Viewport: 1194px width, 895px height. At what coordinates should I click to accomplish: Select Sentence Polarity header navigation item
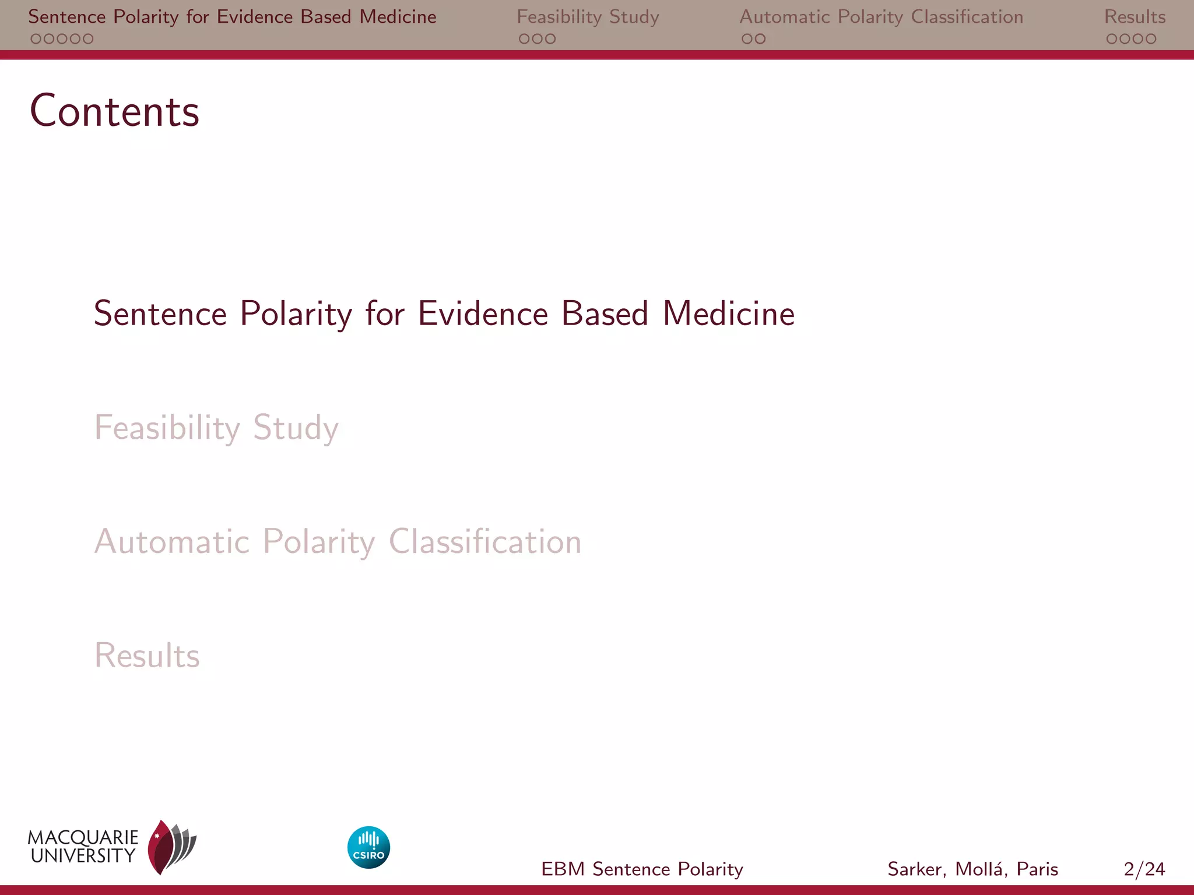click(x=232, y=17)
